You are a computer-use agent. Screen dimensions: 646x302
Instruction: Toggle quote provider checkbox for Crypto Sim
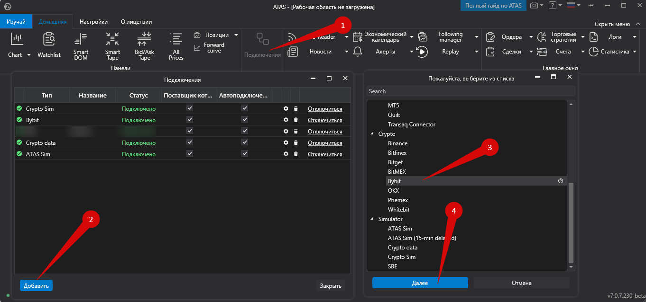190,108
